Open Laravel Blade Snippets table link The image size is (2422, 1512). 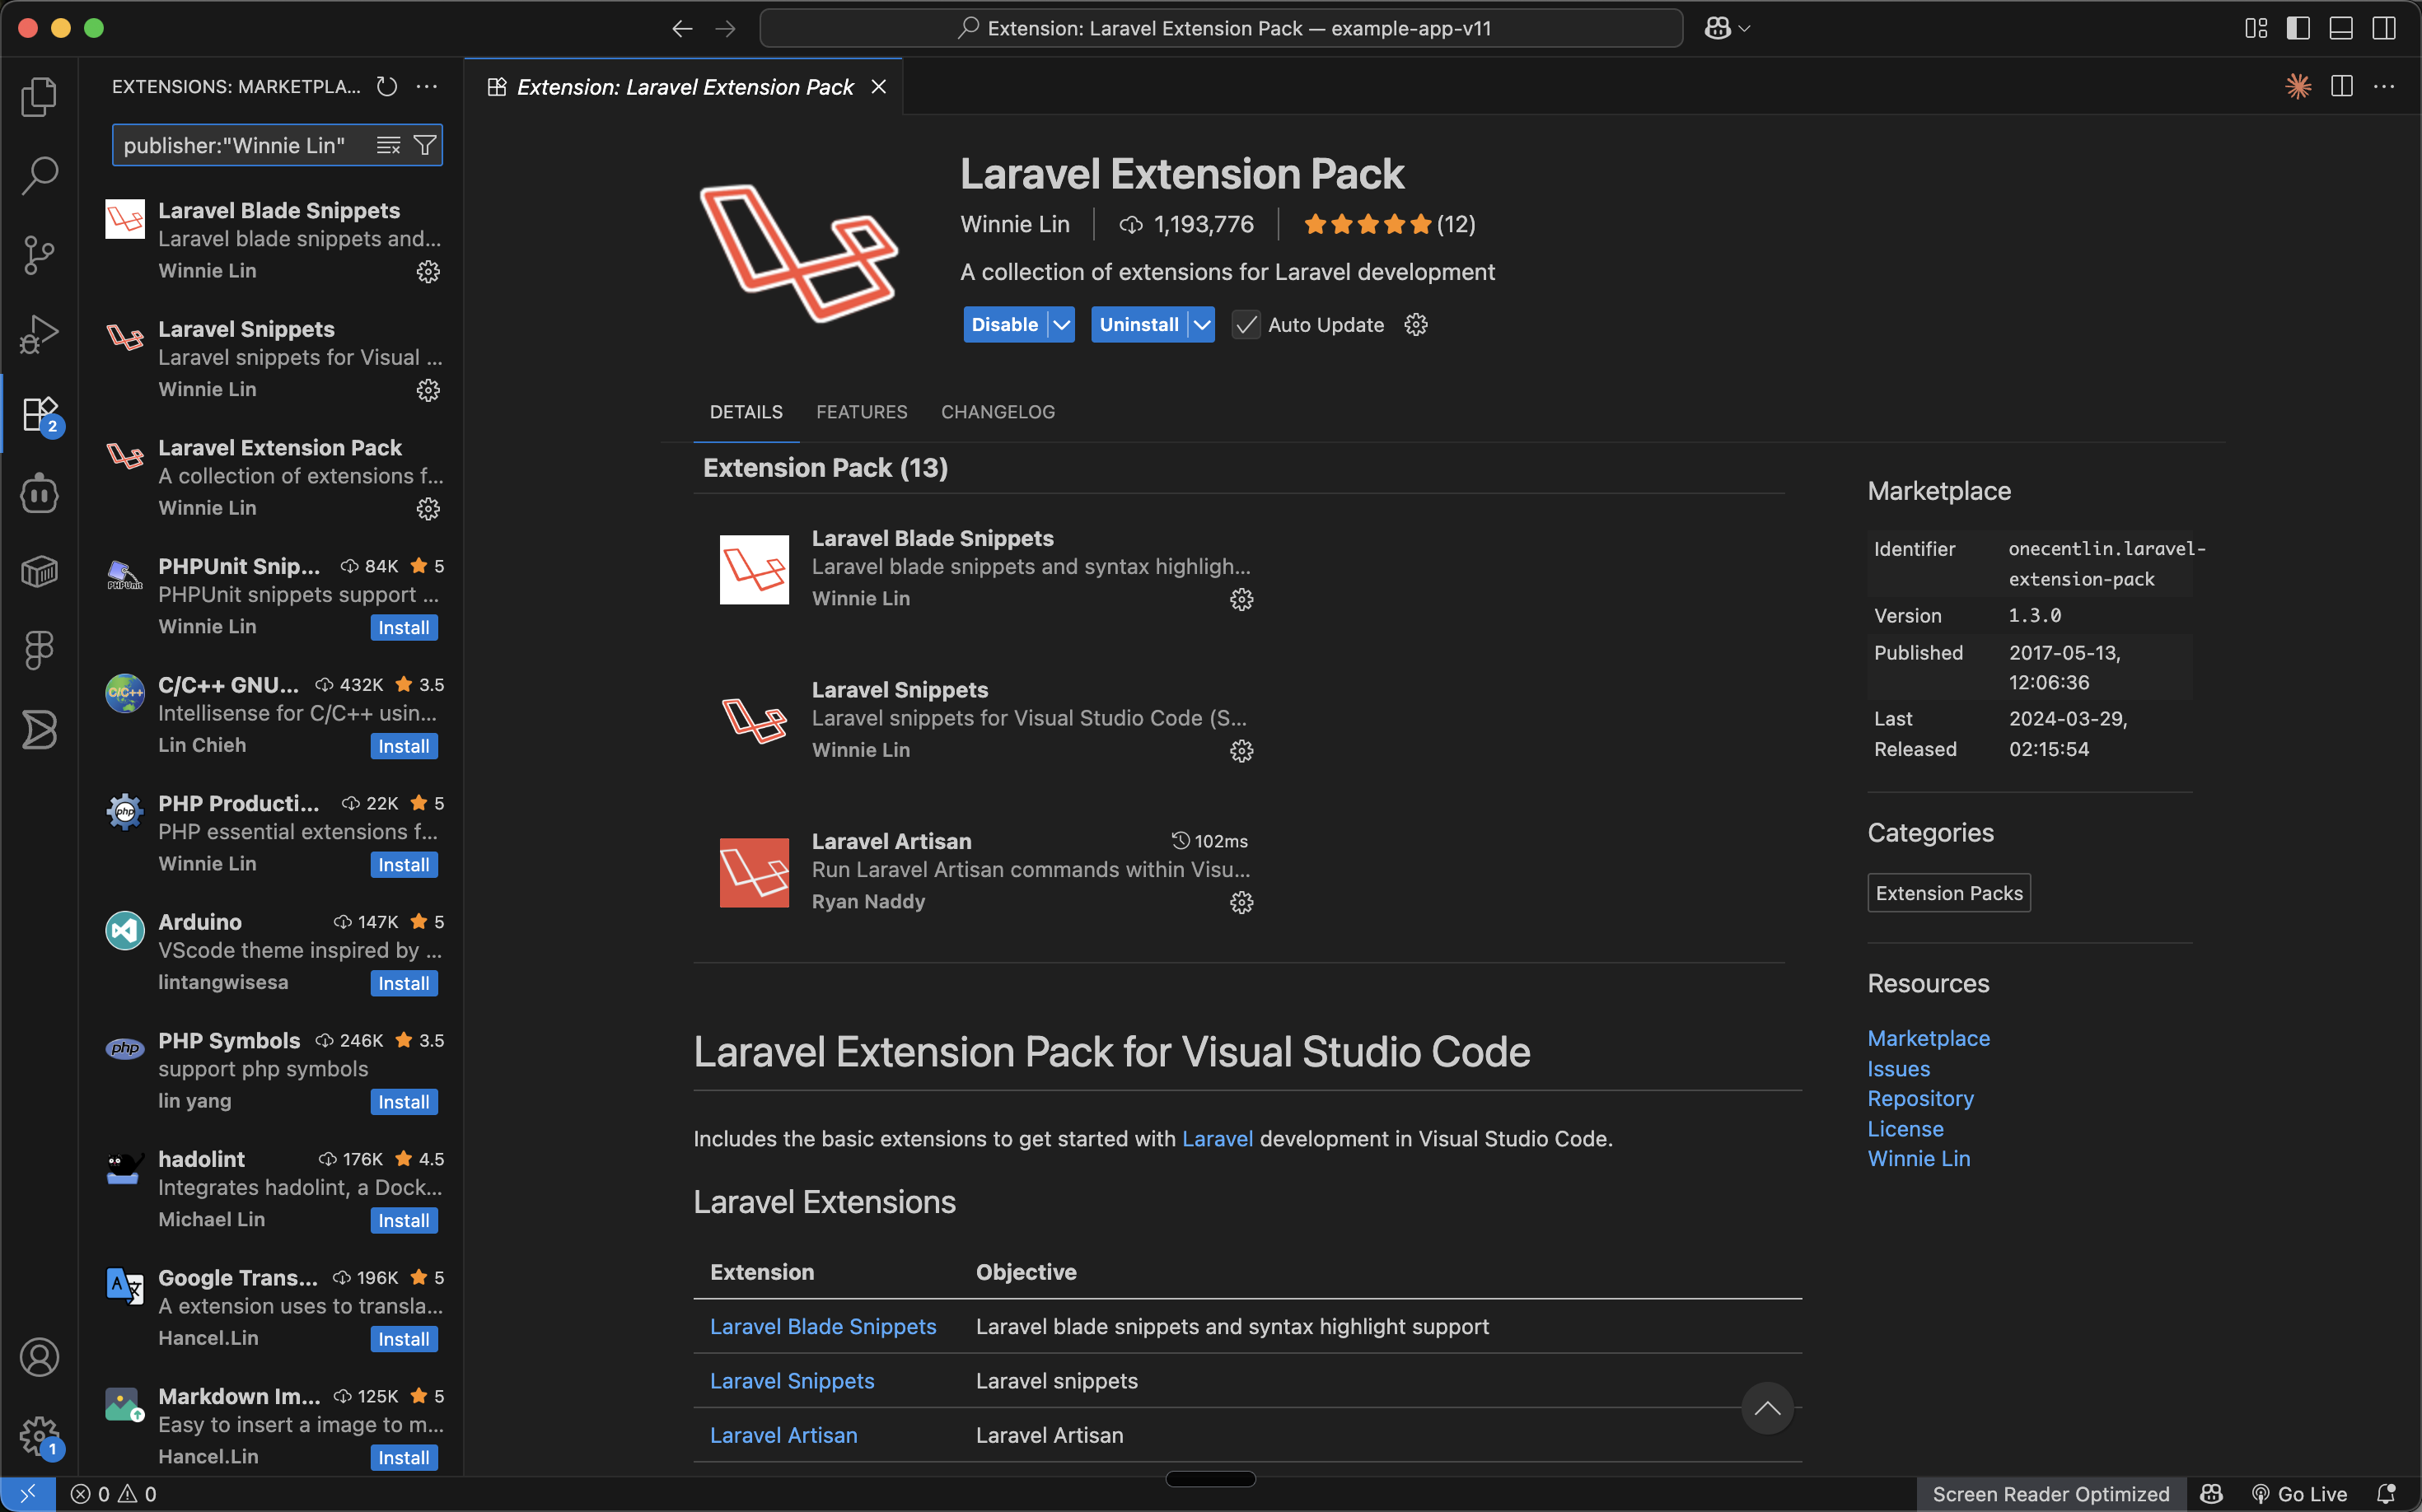pos(823,1327)
